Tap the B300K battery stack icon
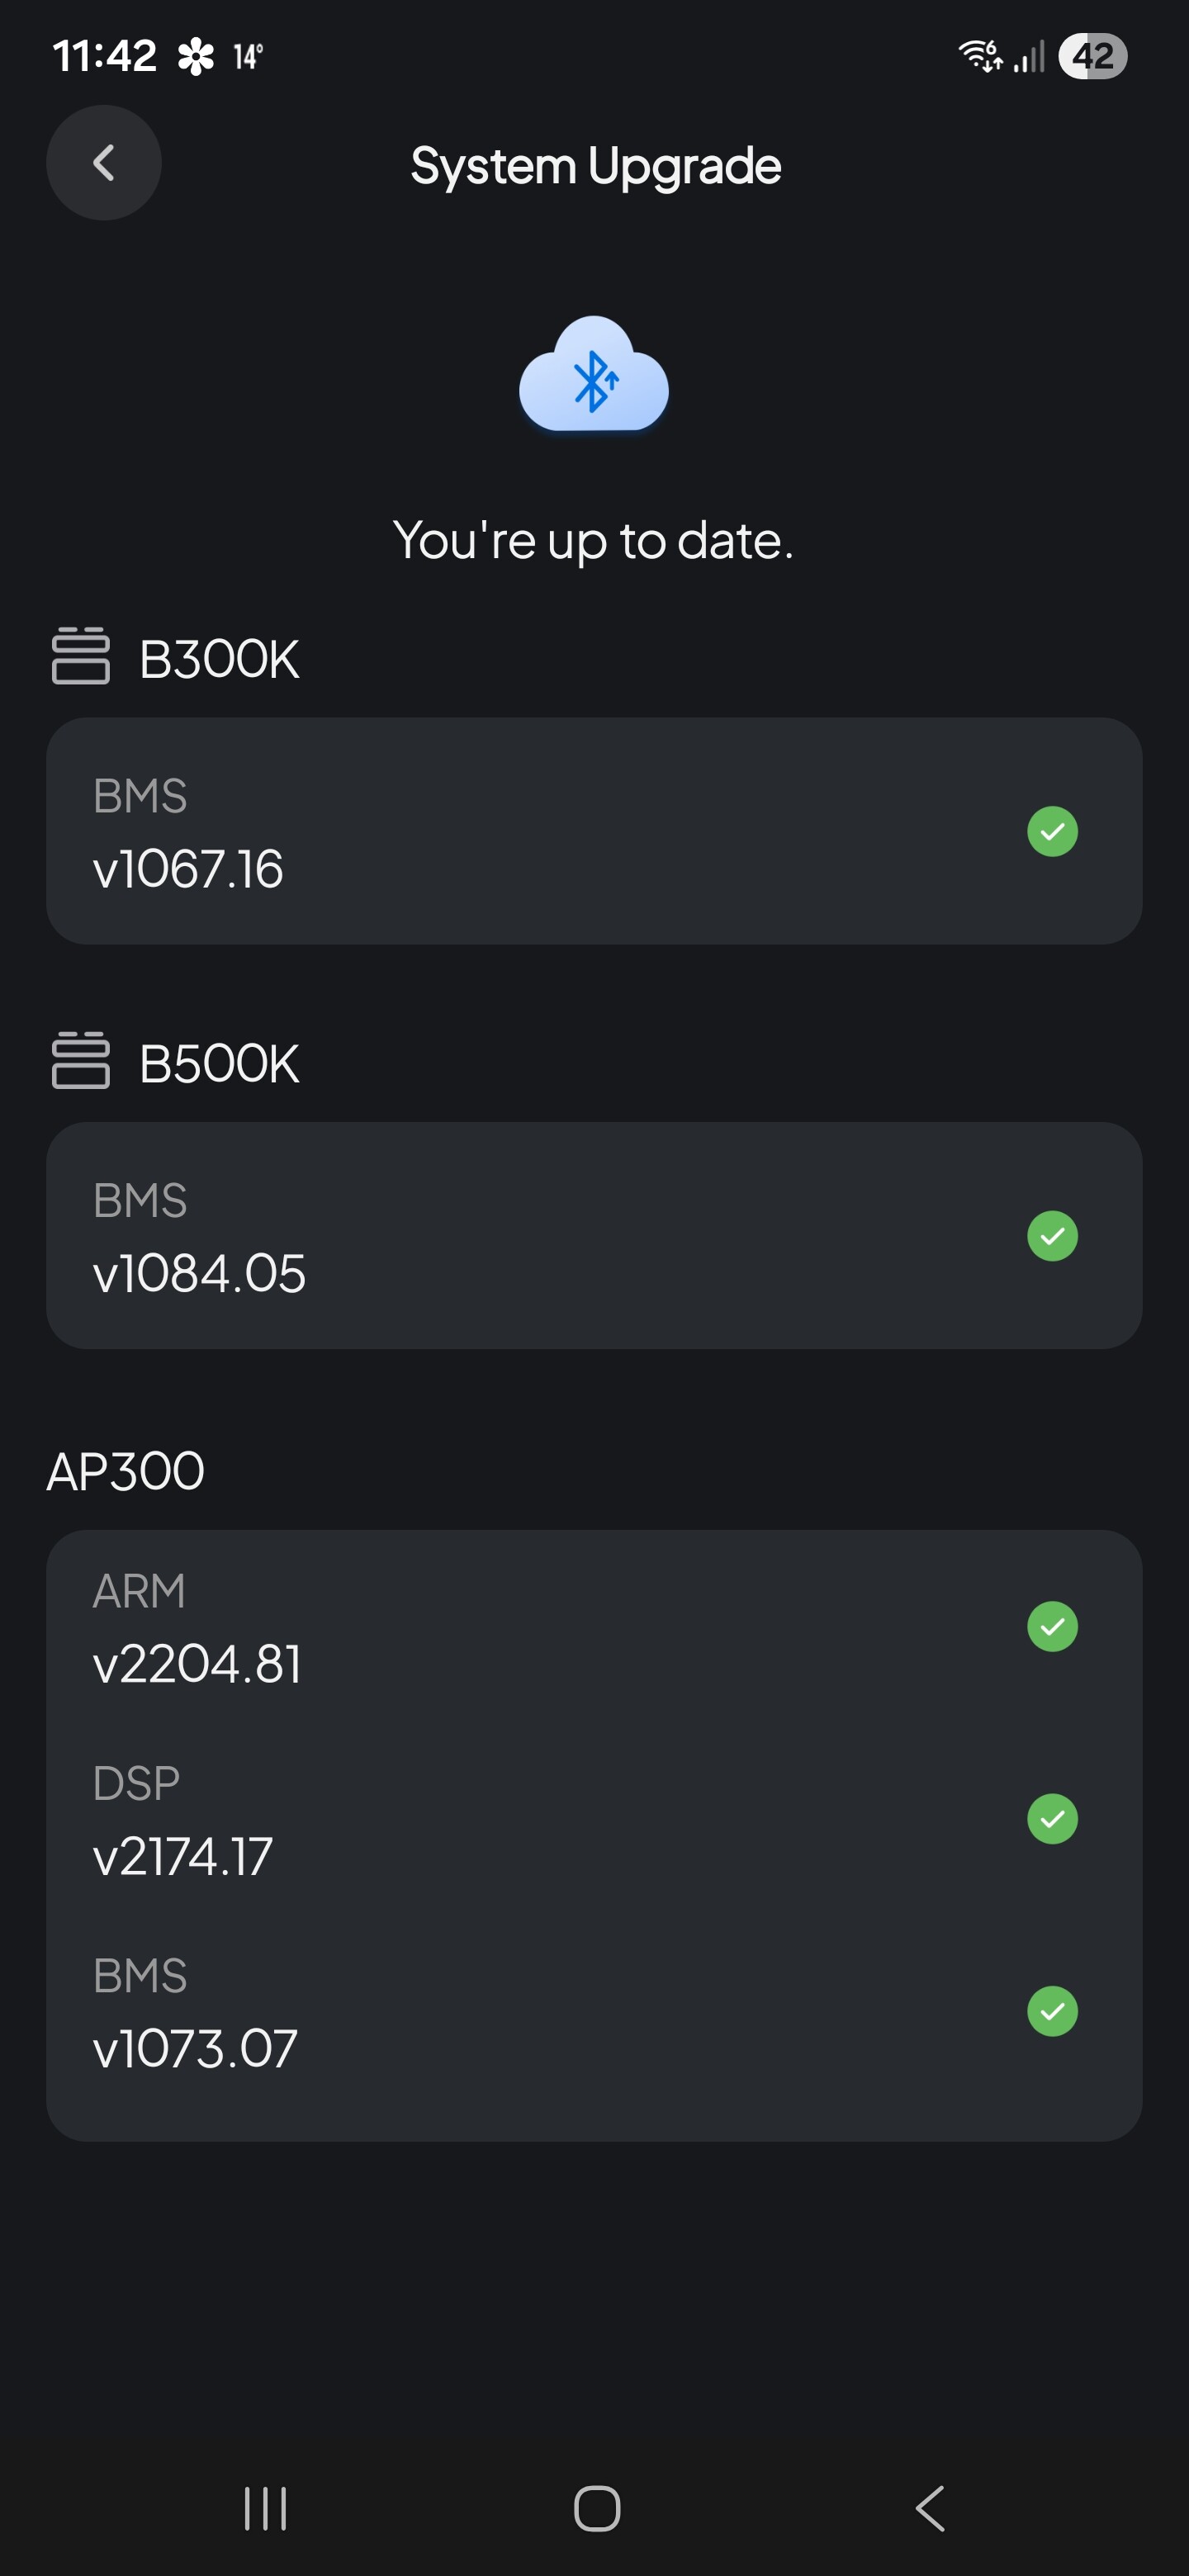Viewport: 1189px width, 2576px height. click(80, 656)
